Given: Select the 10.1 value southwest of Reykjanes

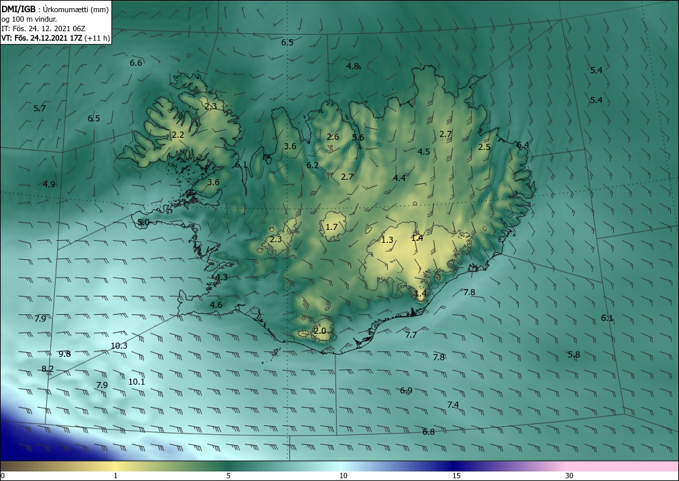Looking at the screenshot, I should (x=136, y=381).
